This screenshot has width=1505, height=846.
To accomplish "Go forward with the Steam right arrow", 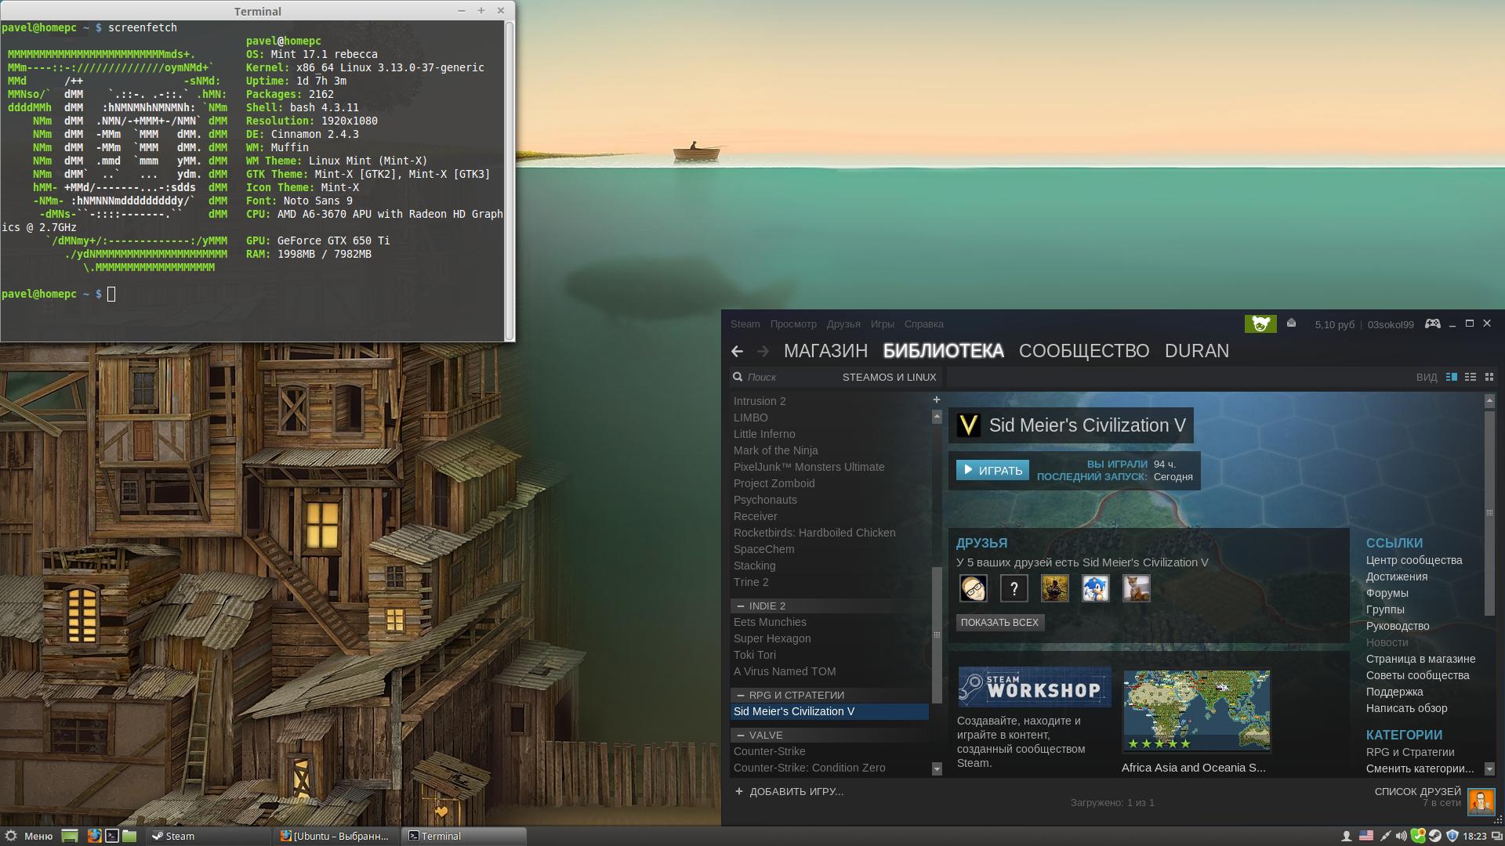I will point(763,351).
